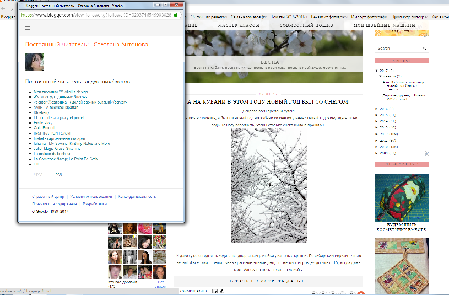Click the back arrow in the browser toolbar
Screen dimensions: 449x295
tap(3, 9)
